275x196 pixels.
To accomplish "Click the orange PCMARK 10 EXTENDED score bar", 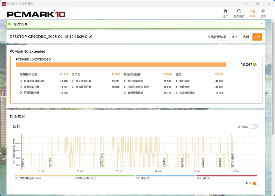I will point(121,65).
